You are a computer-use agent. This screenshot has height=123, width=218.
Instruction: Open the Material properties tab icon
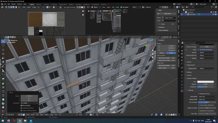[x=182, y=91]
